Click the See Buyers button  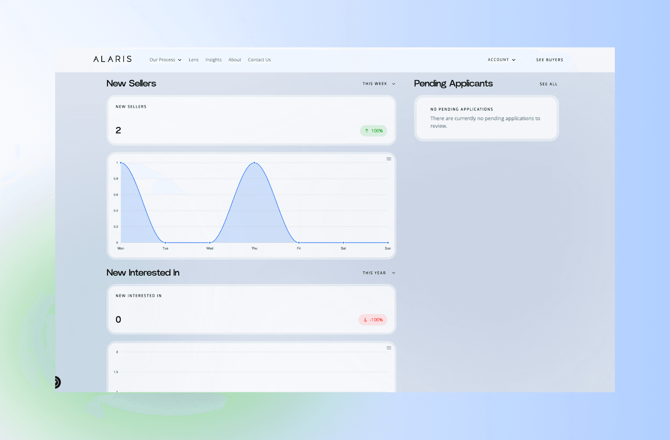pyautogui.click(x=549, y=60)
